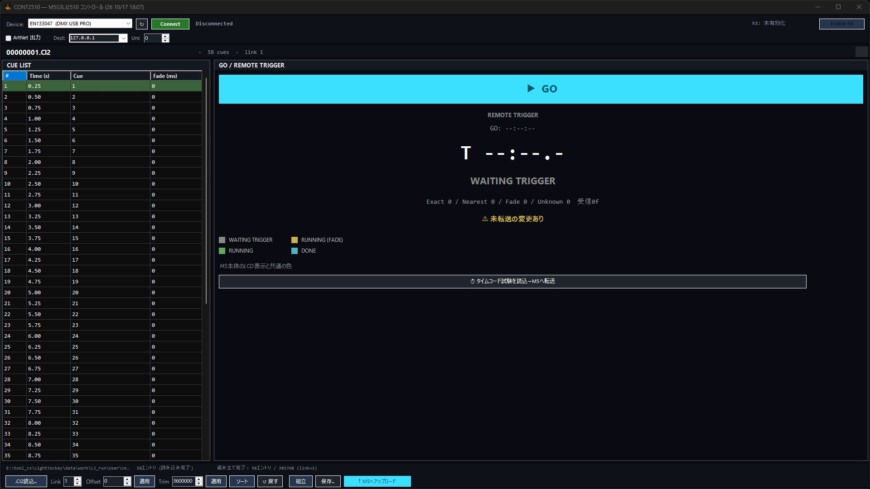
Task: Increment the Uni stepper up arrow
Action: [x=165, y=36]
